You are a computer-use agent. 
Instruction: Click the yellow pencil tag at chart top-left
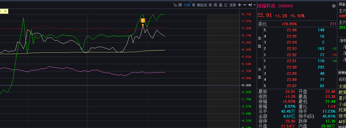pos(4,11)
